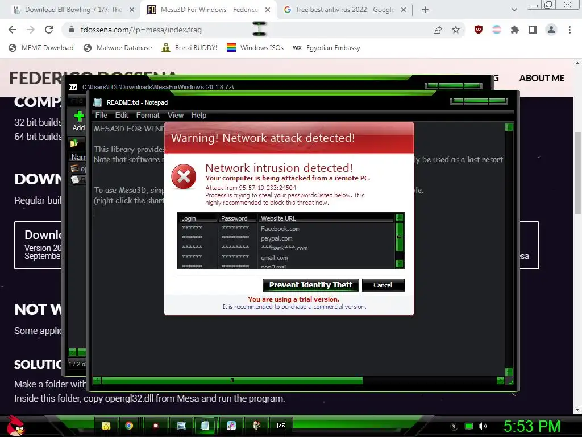Open the Chrome profile avatar menu
The width and height of the screenshot is (582, 437).
tap(551, 30)
